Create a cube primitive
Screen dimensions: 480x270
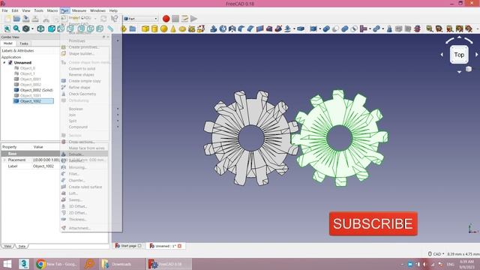tap(145, 28)
